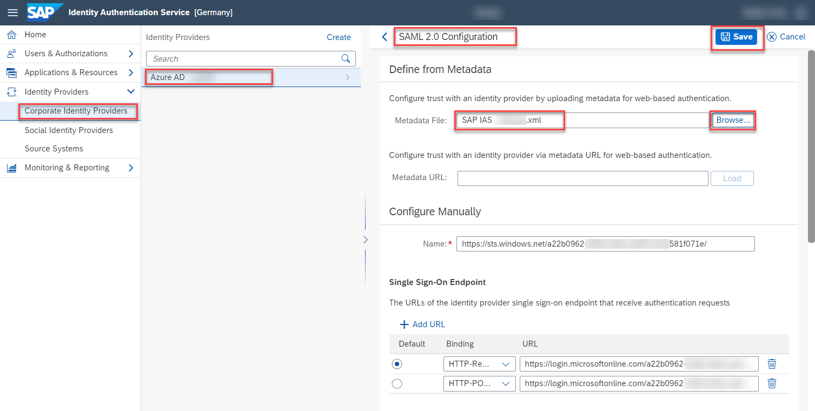Click the Define from Metadata heading
Screen dimensions: 815x411
coord(440,69)
